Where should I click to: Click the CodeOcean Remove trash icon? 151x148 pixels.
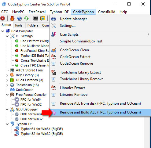click(53, 64)
